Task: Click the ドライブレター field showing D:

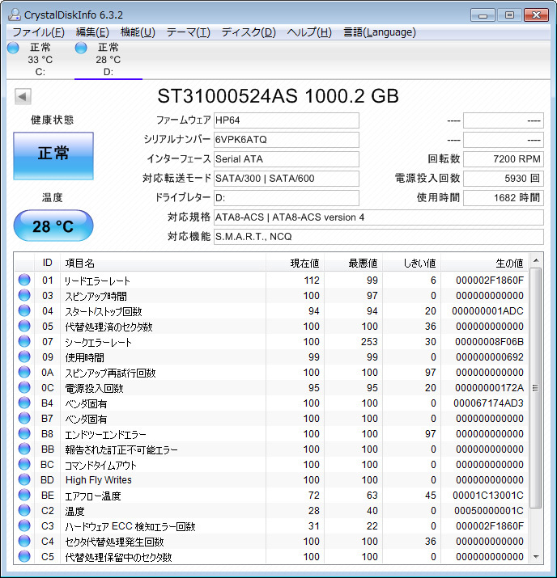Action: pos(287,198)
